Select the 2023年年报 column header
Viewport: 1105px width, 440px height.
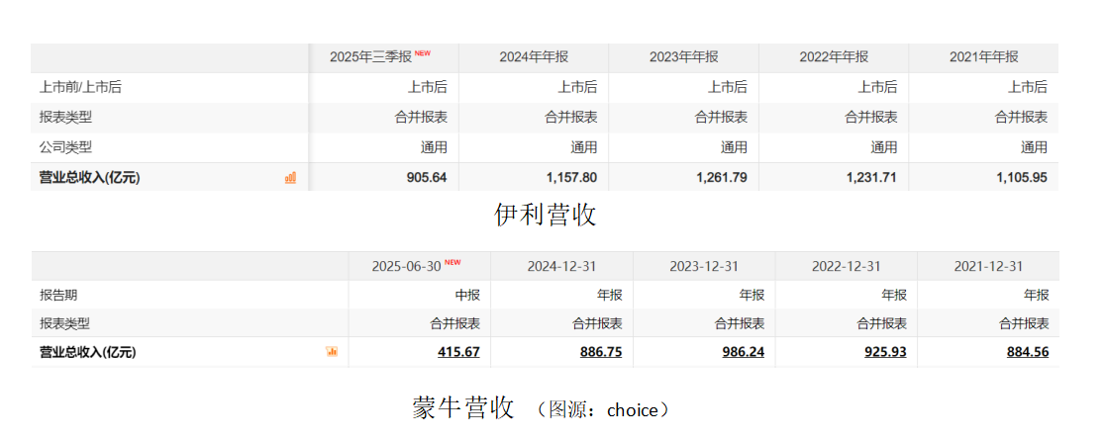(684, 57)
